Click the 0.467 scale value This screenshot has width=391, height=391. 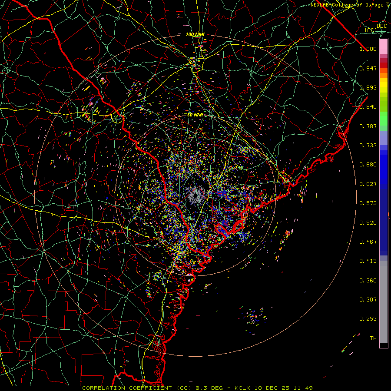[x=368, y=242]
